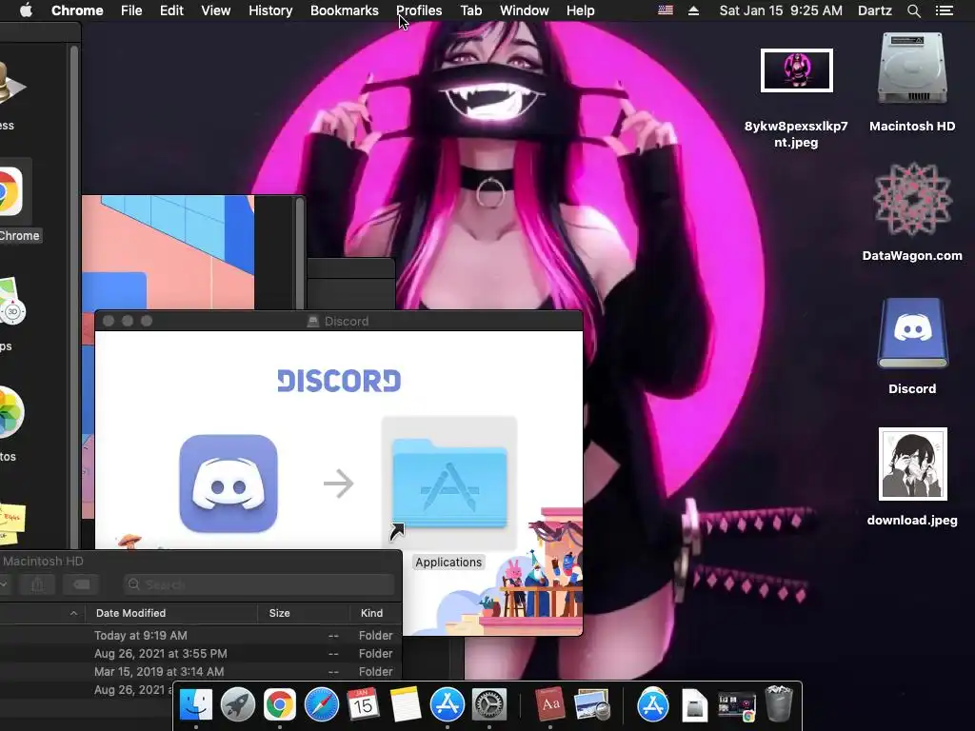The image size is (975, 731).
Task: Click Photos icon in left apps window
Action: [10, 411]
